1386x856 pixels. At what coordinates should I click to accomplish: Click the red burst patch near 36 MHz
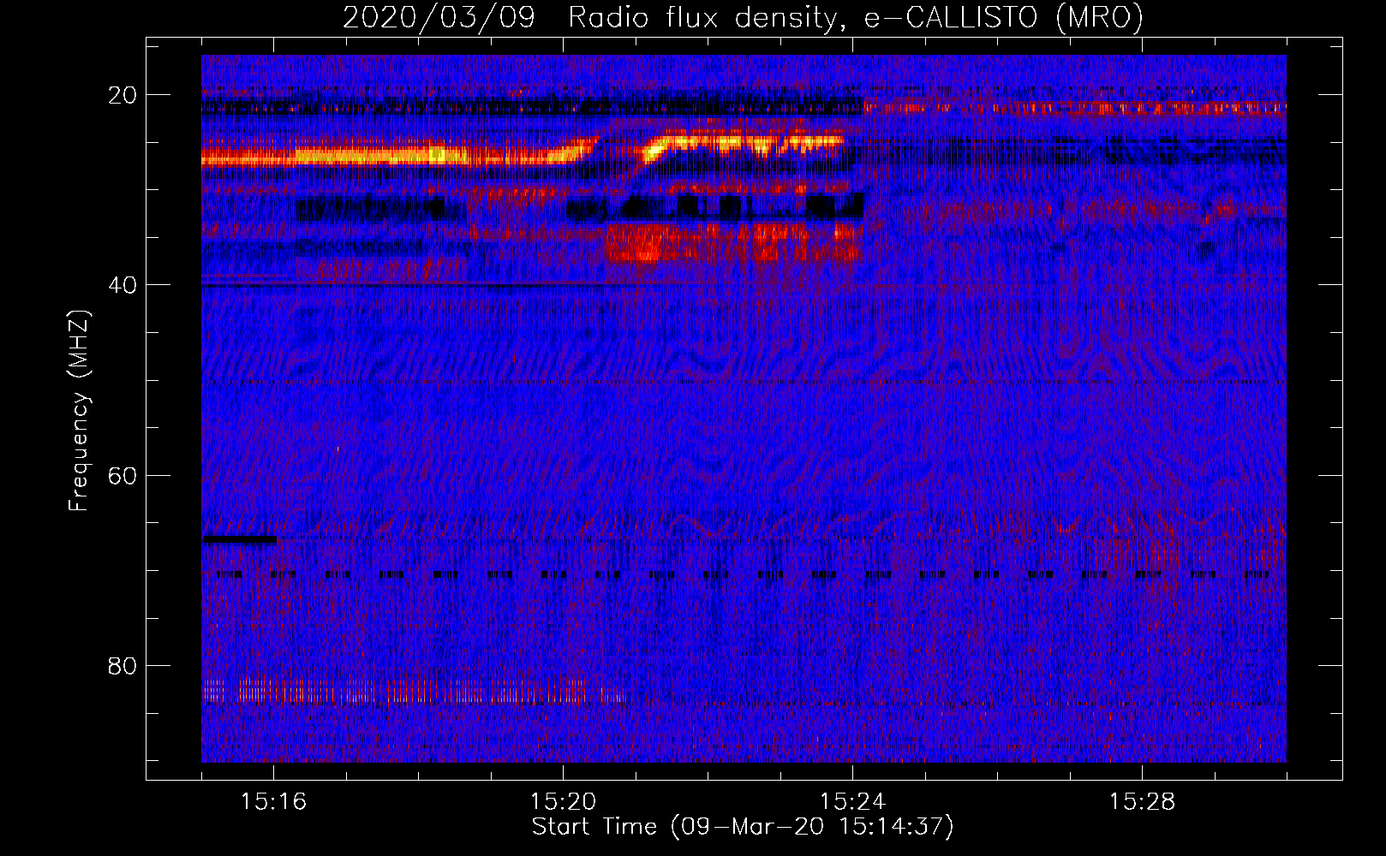(732, 242)
